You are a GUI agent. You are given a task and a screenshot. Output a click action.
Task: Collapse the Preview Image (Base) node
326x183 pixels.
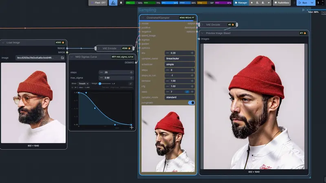[203, 33]
